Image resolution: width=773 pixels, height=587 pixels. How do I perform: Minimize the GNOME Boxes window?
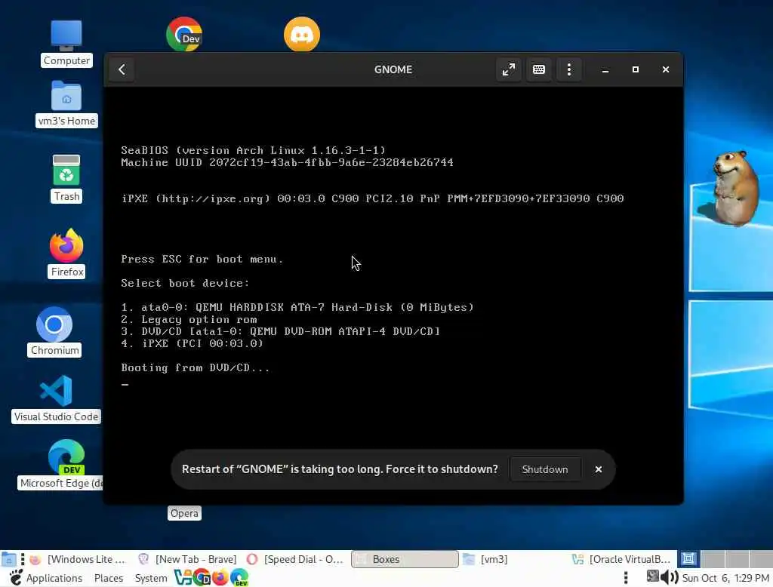click(605, 69)
